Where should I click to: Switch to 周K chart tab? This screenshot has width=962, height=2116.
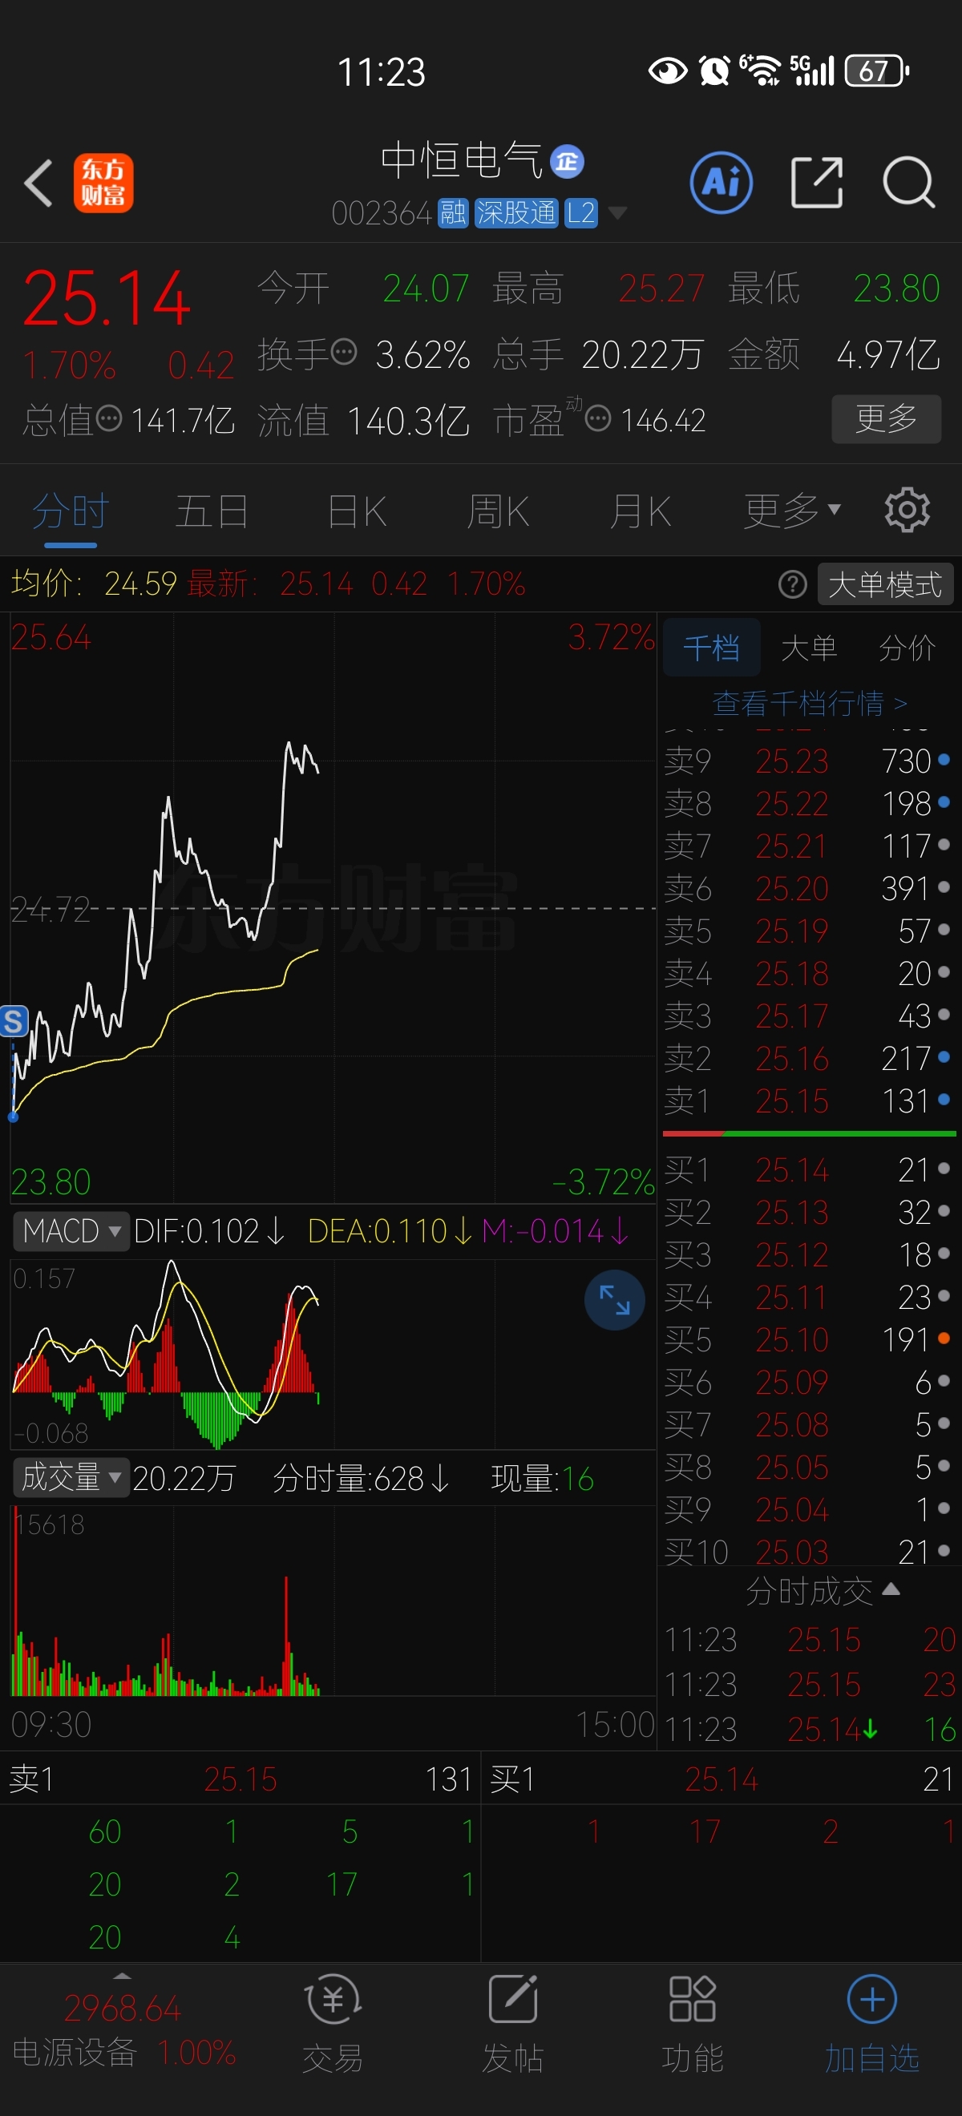[x=498, y=511]
